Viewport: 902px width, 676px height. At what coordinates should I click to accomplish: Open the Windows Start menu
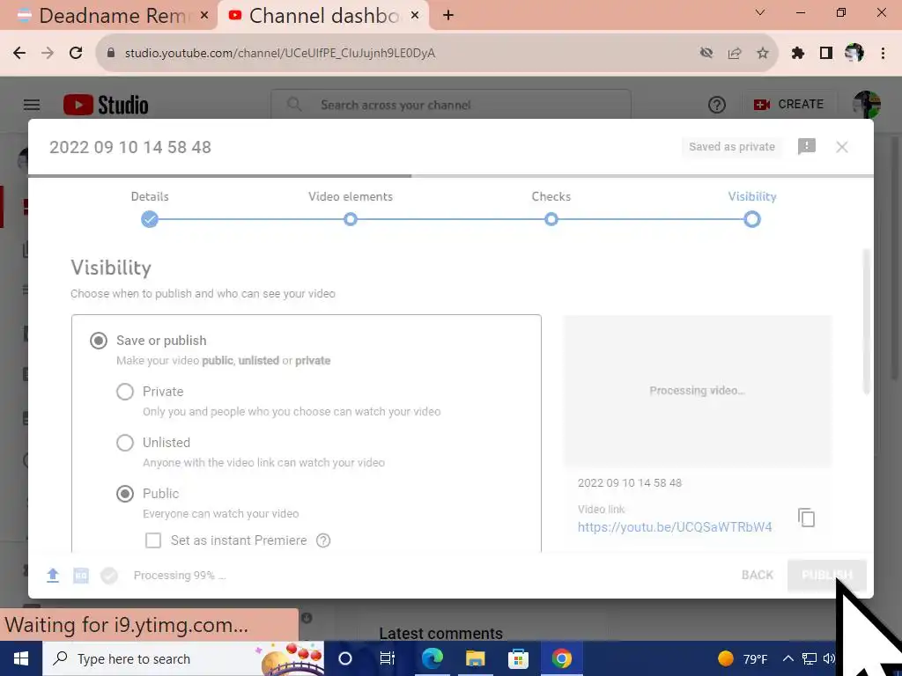coord(21,658)
